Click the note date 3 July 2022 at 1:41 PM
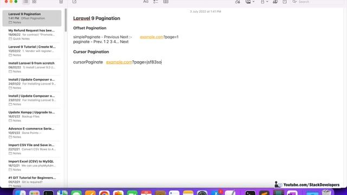The height and width of the screenshot is (195, 347). click(x=205, y=11)
